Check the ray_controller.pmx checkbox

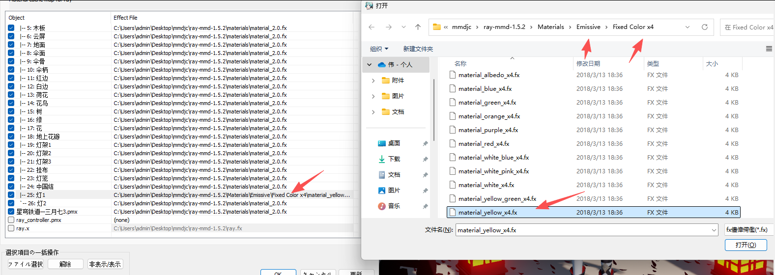[11, 220]
